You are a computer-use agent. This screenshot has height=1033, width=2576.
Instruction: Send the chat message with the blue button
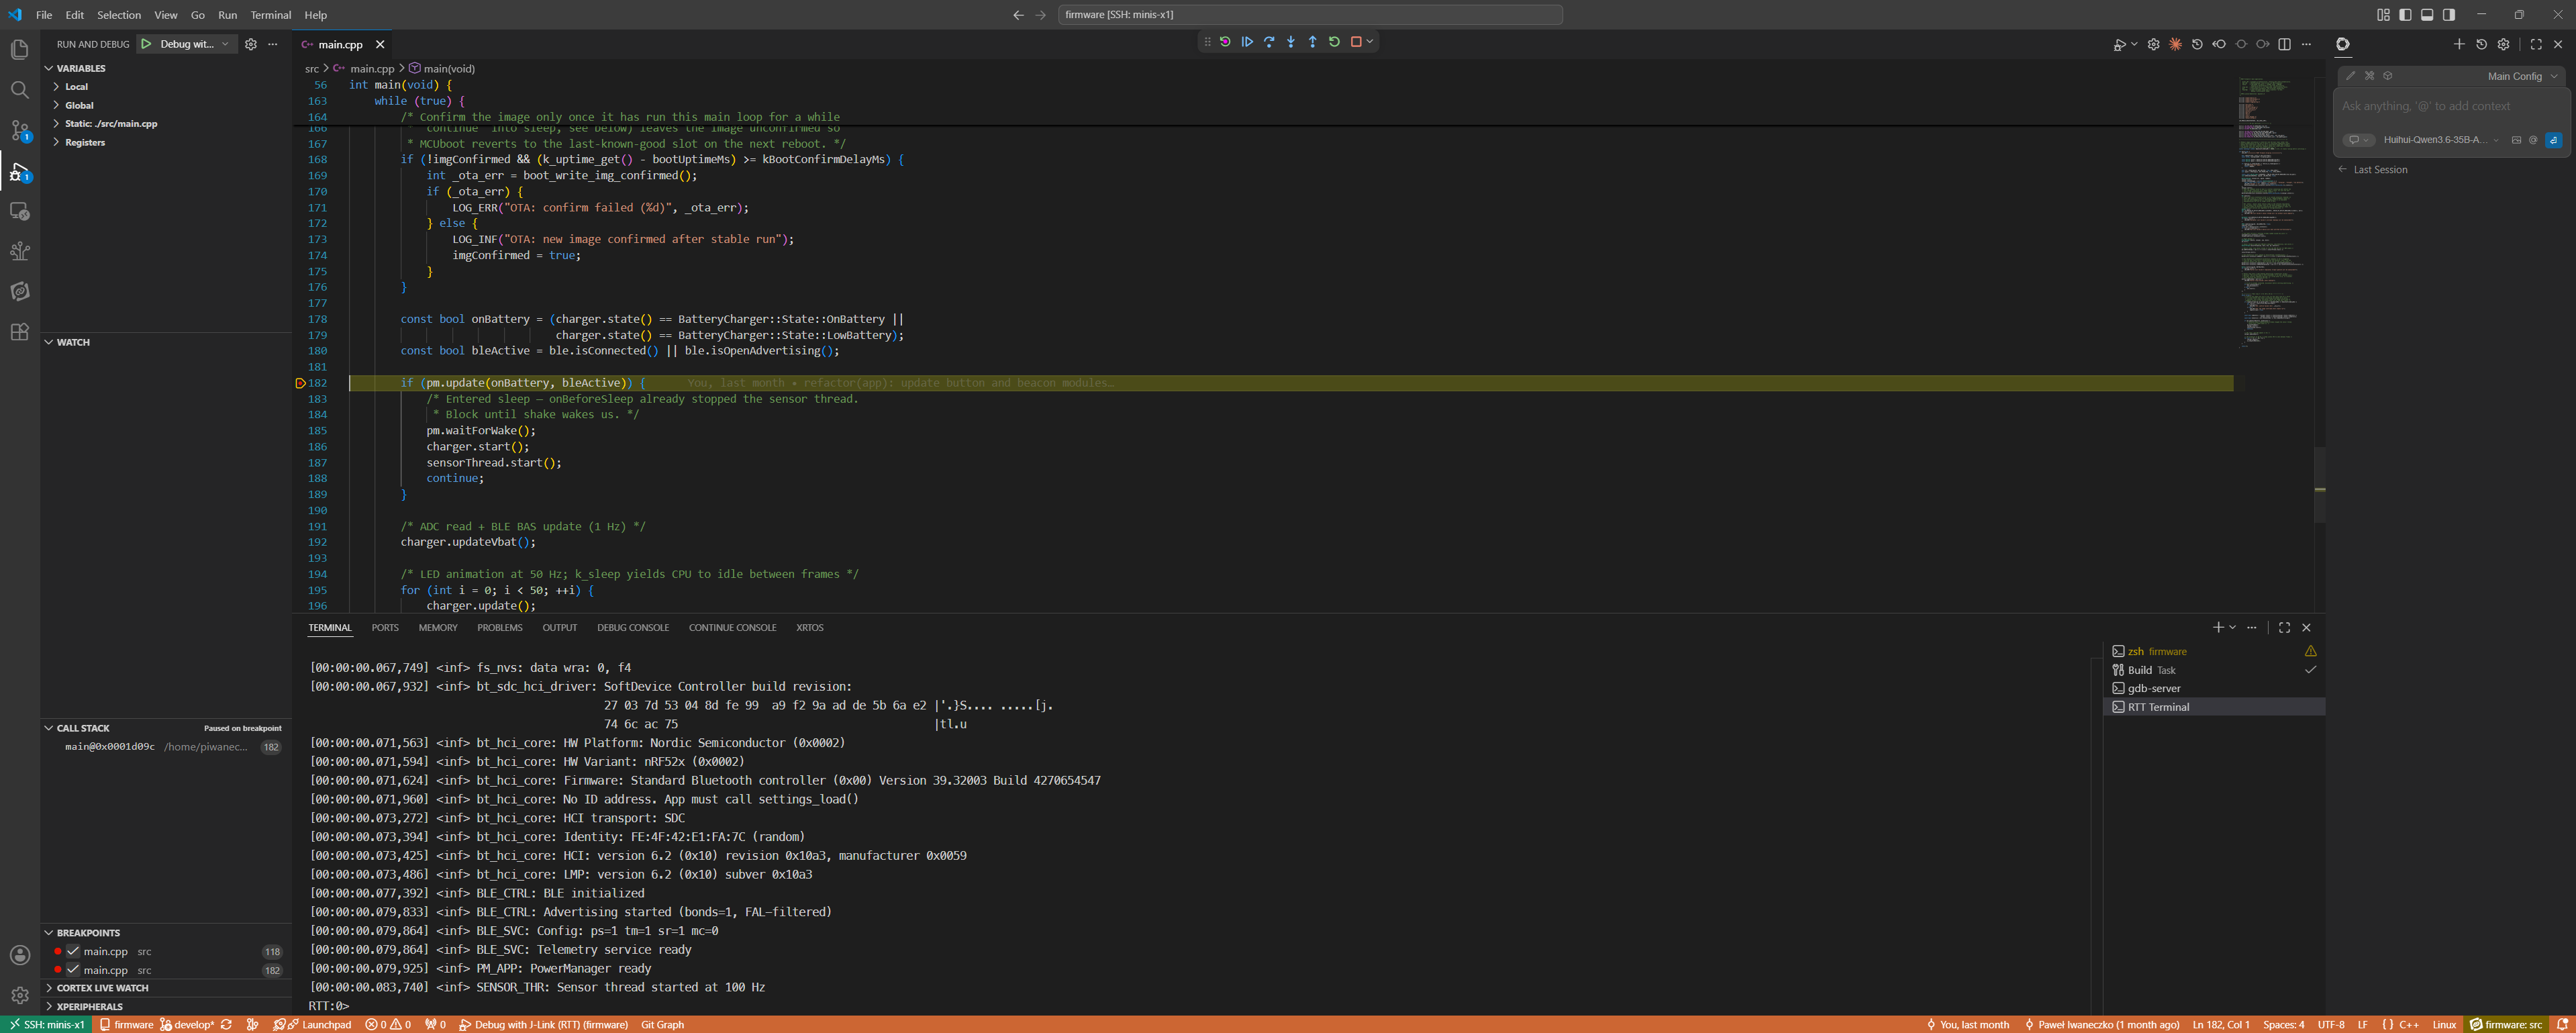tap(2553, 140)
